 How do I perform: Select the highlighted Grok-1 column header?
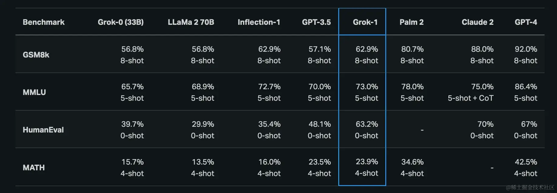365,22
